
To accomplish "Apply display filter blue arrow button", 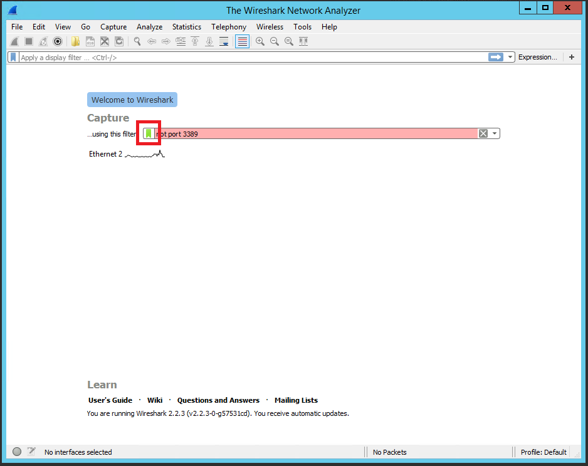I will pyautogui.click(x=496, y=57).
